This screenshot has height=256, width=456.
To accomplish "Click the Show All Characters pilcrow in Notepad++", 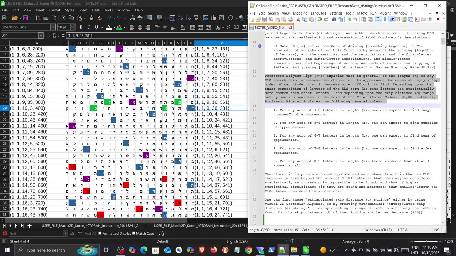I will pos(385,19).
